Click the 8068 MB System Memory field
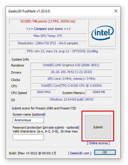The height and width of the screenshot is (165, 128). (99, 92)
